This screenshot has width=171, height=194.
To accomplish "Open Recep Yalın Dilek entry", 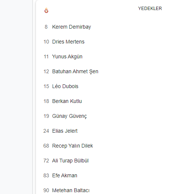I will [x=72, y=146].
